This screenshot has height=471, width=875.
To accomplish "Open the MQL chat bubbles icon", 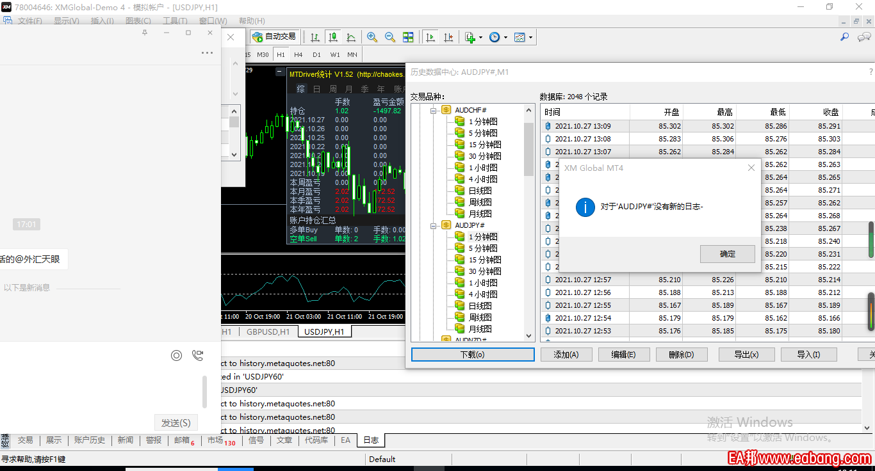I will click(863, 37).
